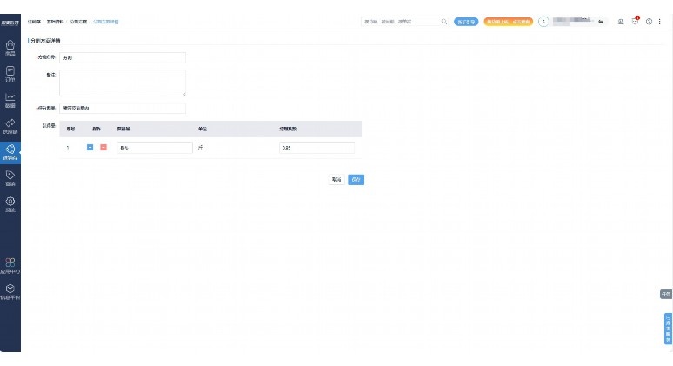Image resolution: width=673 pixels, height=366 pixels.
Task: Click the gray task tab on right edge
Action: click(666, 294)
